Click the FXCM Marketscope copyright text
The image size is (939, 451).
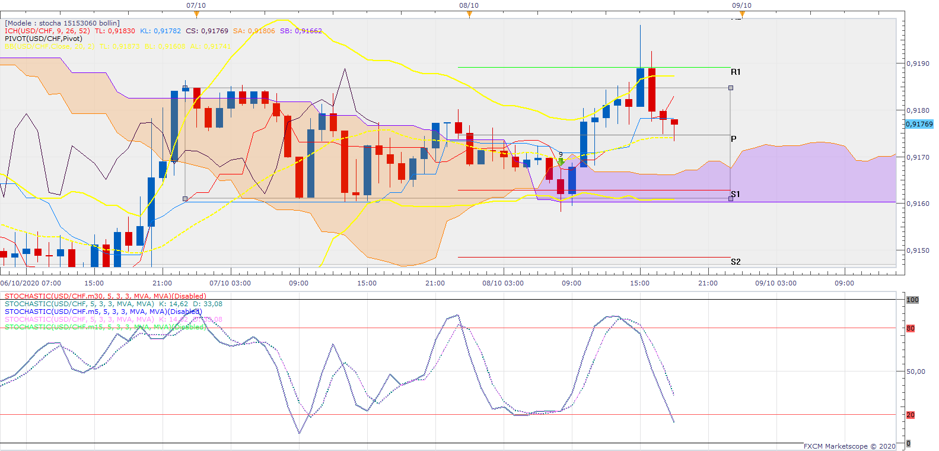(x=849, y=446)
